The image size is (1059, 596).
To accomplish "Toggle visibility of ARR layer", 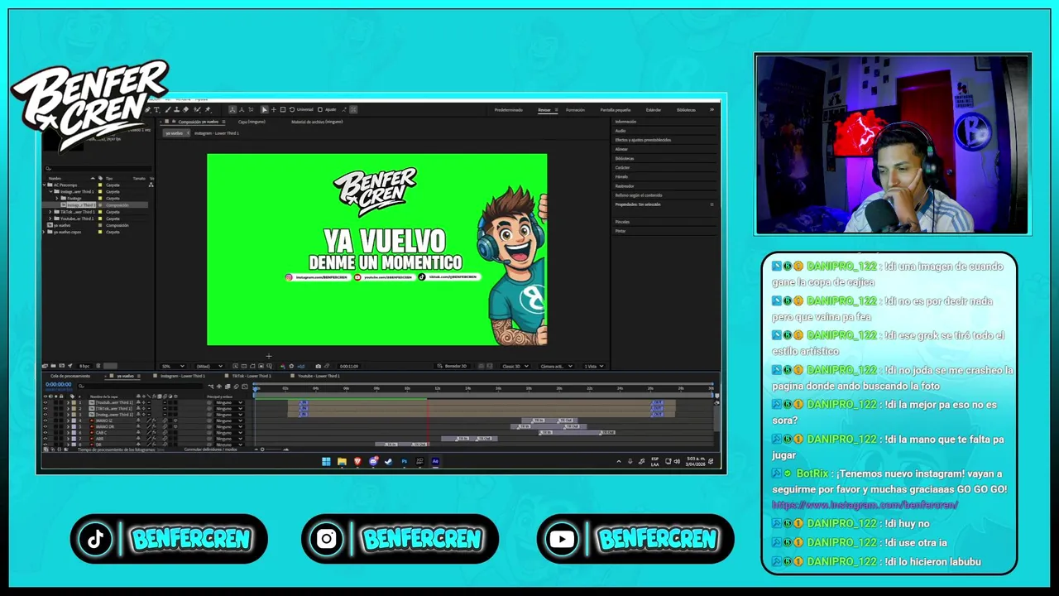I will click(x=45, y=439).
